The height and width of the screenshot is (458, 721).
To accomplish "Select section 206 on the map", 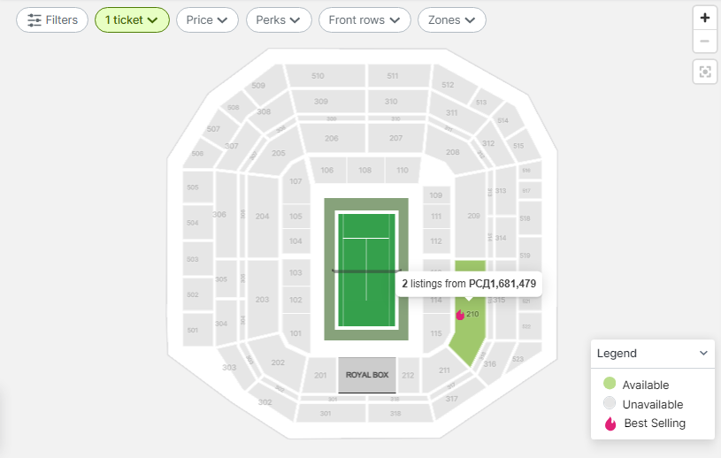I will click(x=332, y=138).
